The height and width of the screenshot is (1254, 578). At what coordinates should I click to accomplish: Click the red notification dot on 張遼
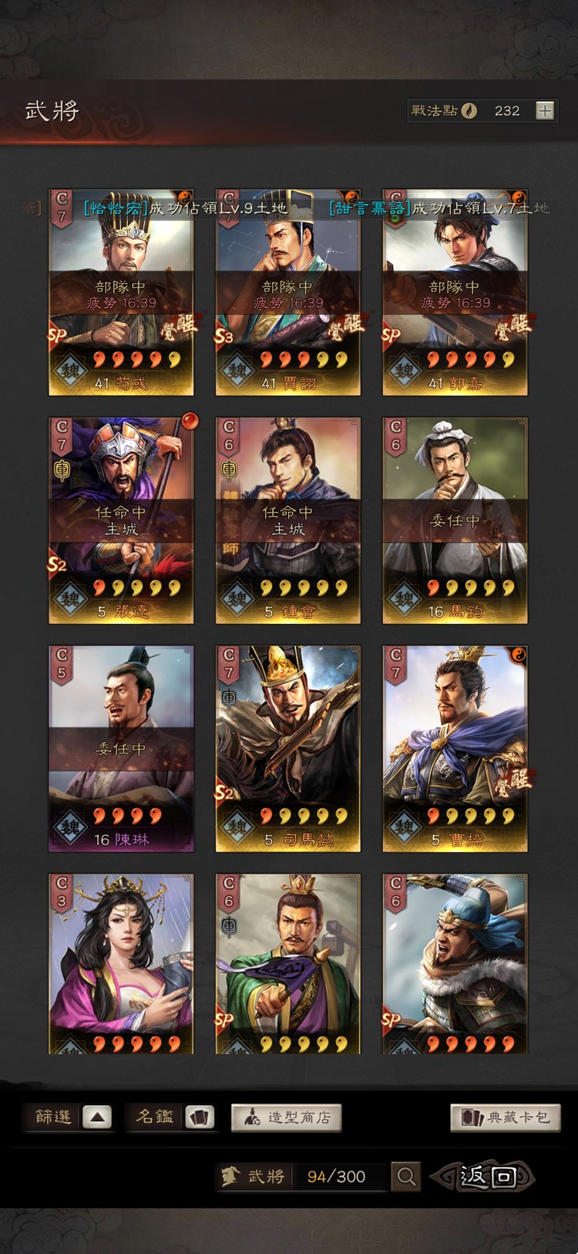(x=190, y=421)
